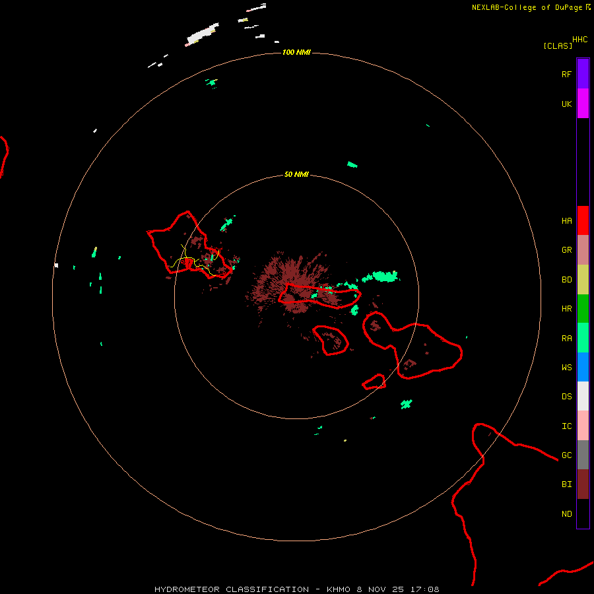Click the WS legend label

pyautogui.click(x=566, y=368)
